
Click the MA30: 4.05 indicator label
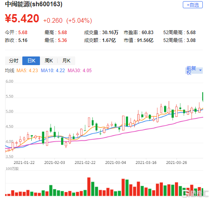(80, 71)
